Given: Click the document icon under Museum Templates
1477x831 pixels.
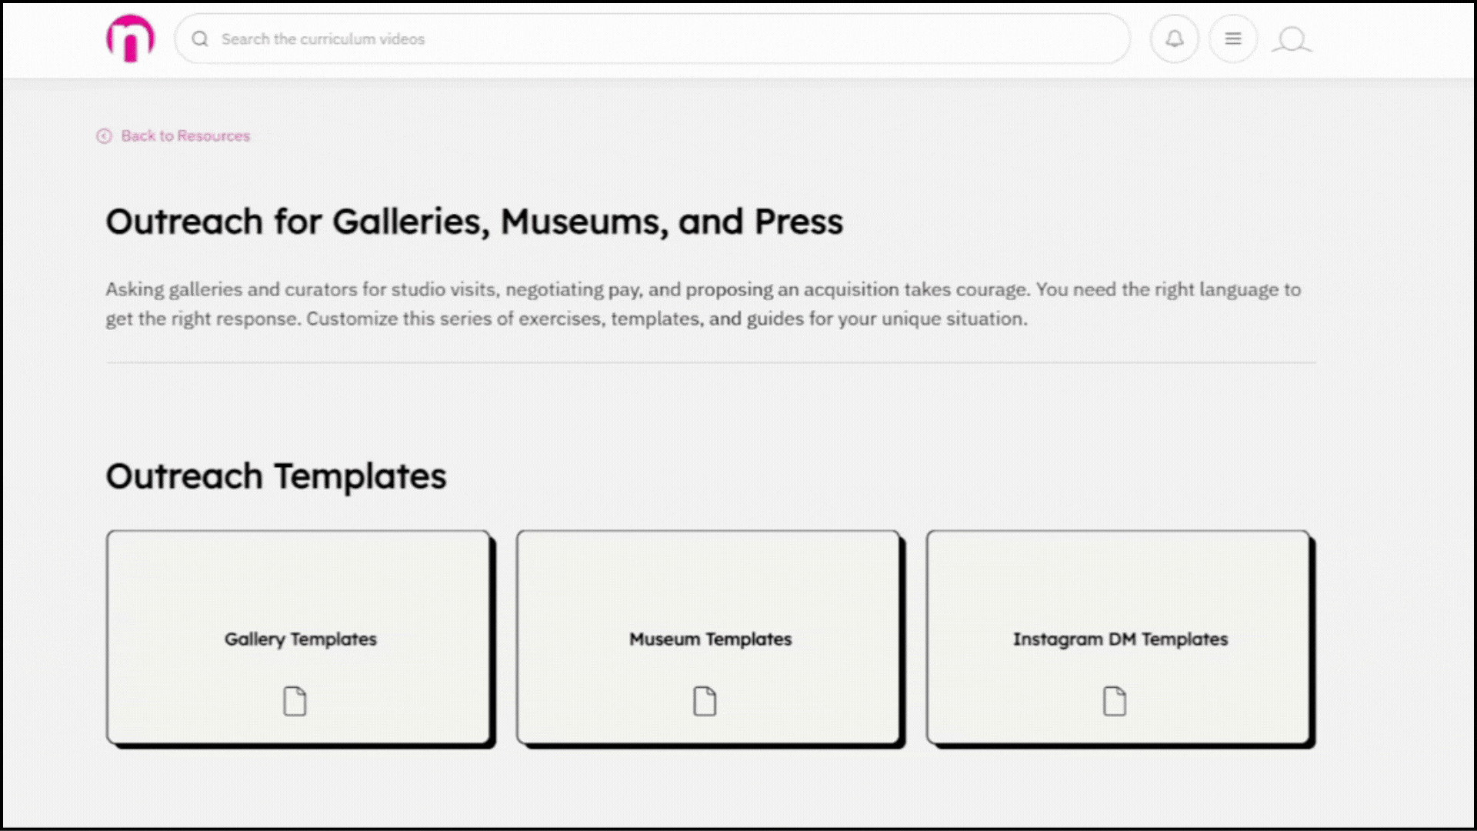Looking at the screenshot, I should click(705, 701).
